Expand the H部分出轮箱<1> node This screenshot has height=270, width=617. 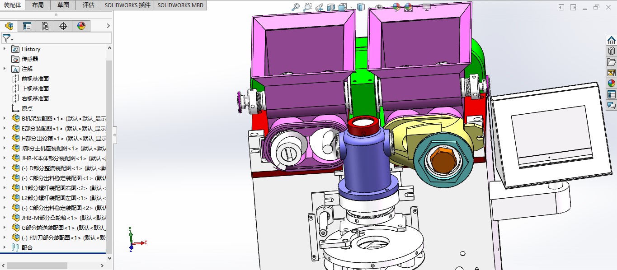tap(5, 138)
